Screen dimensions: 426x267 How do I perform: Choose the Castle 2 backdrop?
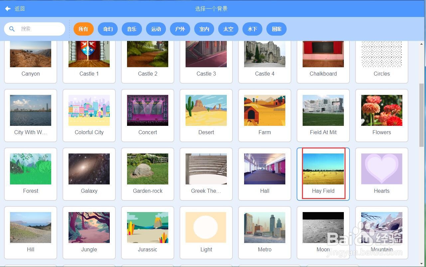click(148, 62)
